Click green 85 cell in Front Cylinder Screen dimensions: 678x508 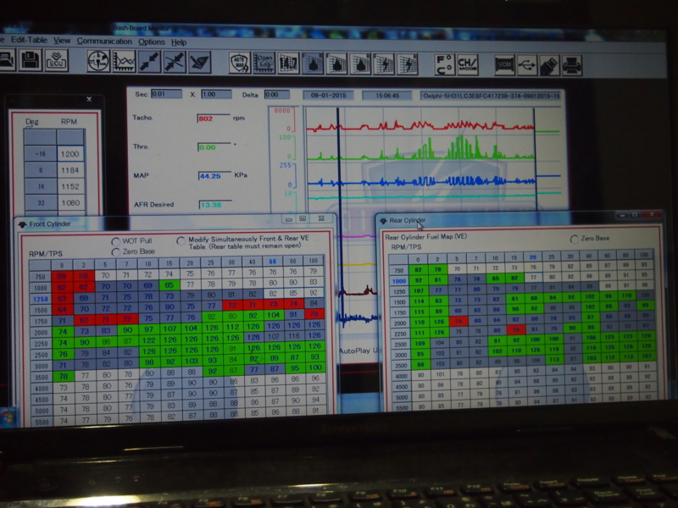pos(169,285)
